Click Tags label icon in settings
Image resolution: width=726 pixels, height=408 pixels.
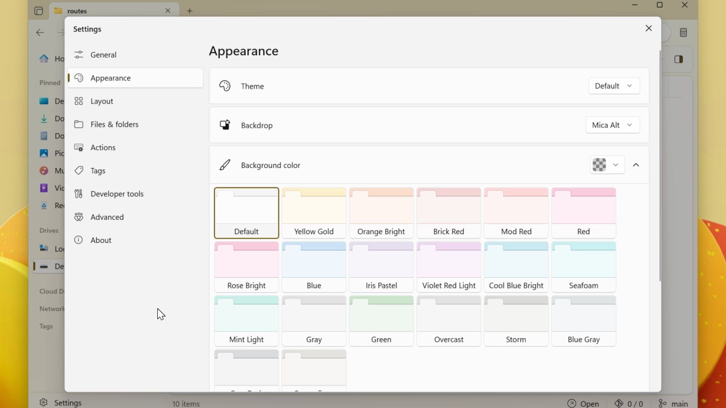pos(79,171)
